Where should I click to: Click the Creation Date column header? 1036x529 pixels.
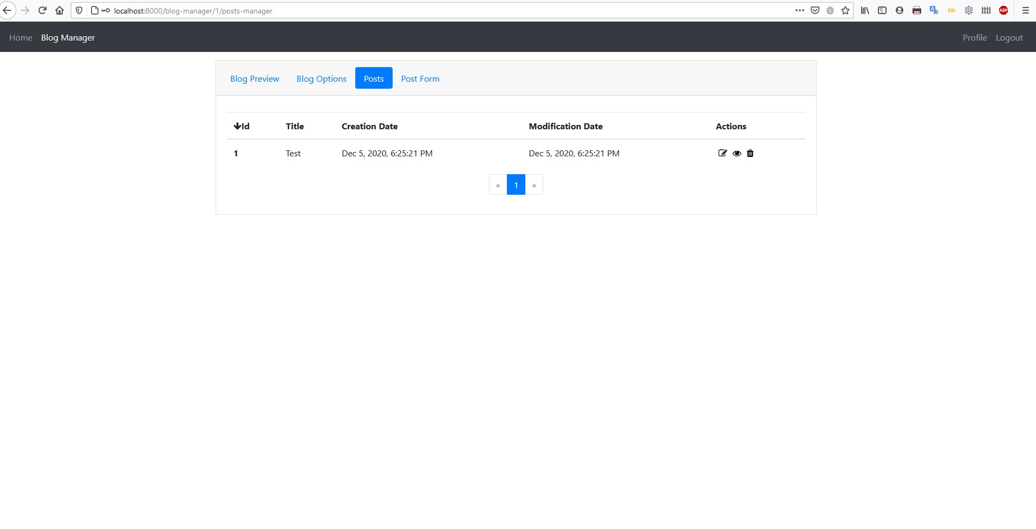(x=369, y=126)
